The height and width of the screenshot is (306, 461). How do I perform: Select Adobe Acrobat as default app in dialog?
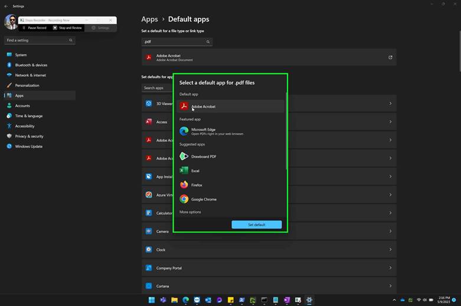231,106
